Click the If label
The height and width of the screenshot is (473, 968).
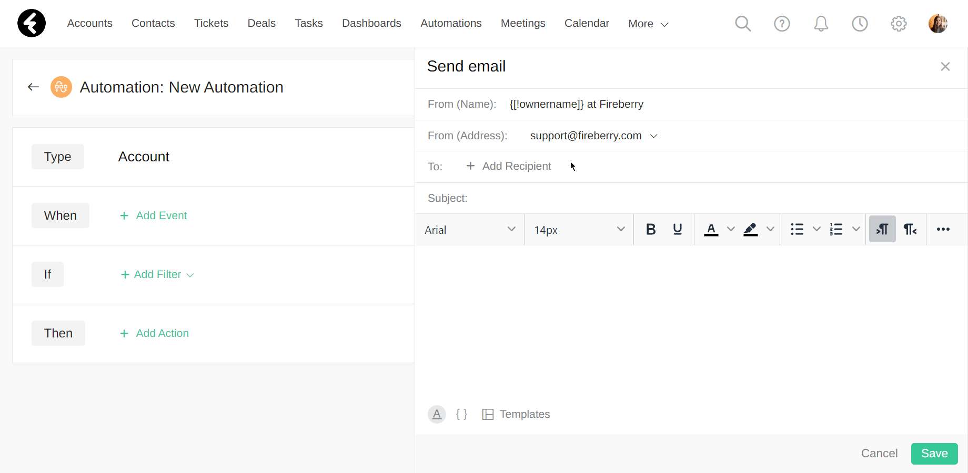tap(47, 274)
